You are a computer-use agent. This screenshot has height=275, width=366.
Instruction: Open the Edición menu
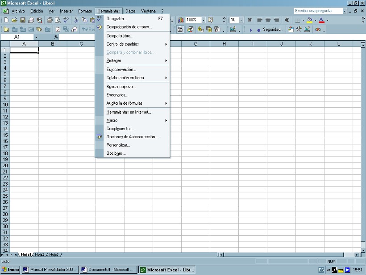tap(37, 11)
